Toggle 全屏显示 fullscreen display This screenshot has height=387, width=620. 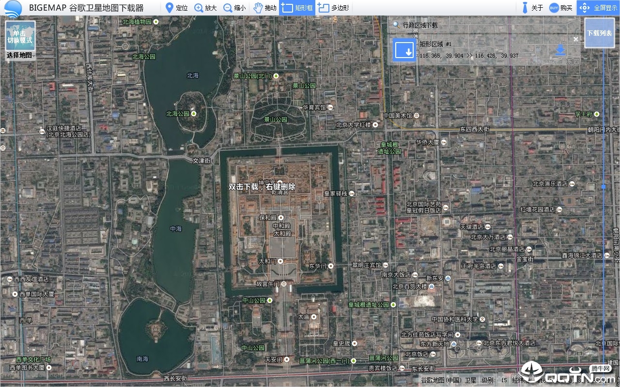tap(599, 8)
